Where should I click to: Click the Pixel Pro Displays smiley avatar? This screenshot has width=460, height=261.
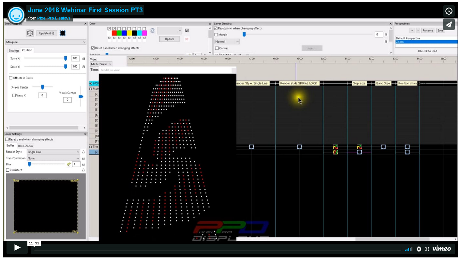point(16,15)
